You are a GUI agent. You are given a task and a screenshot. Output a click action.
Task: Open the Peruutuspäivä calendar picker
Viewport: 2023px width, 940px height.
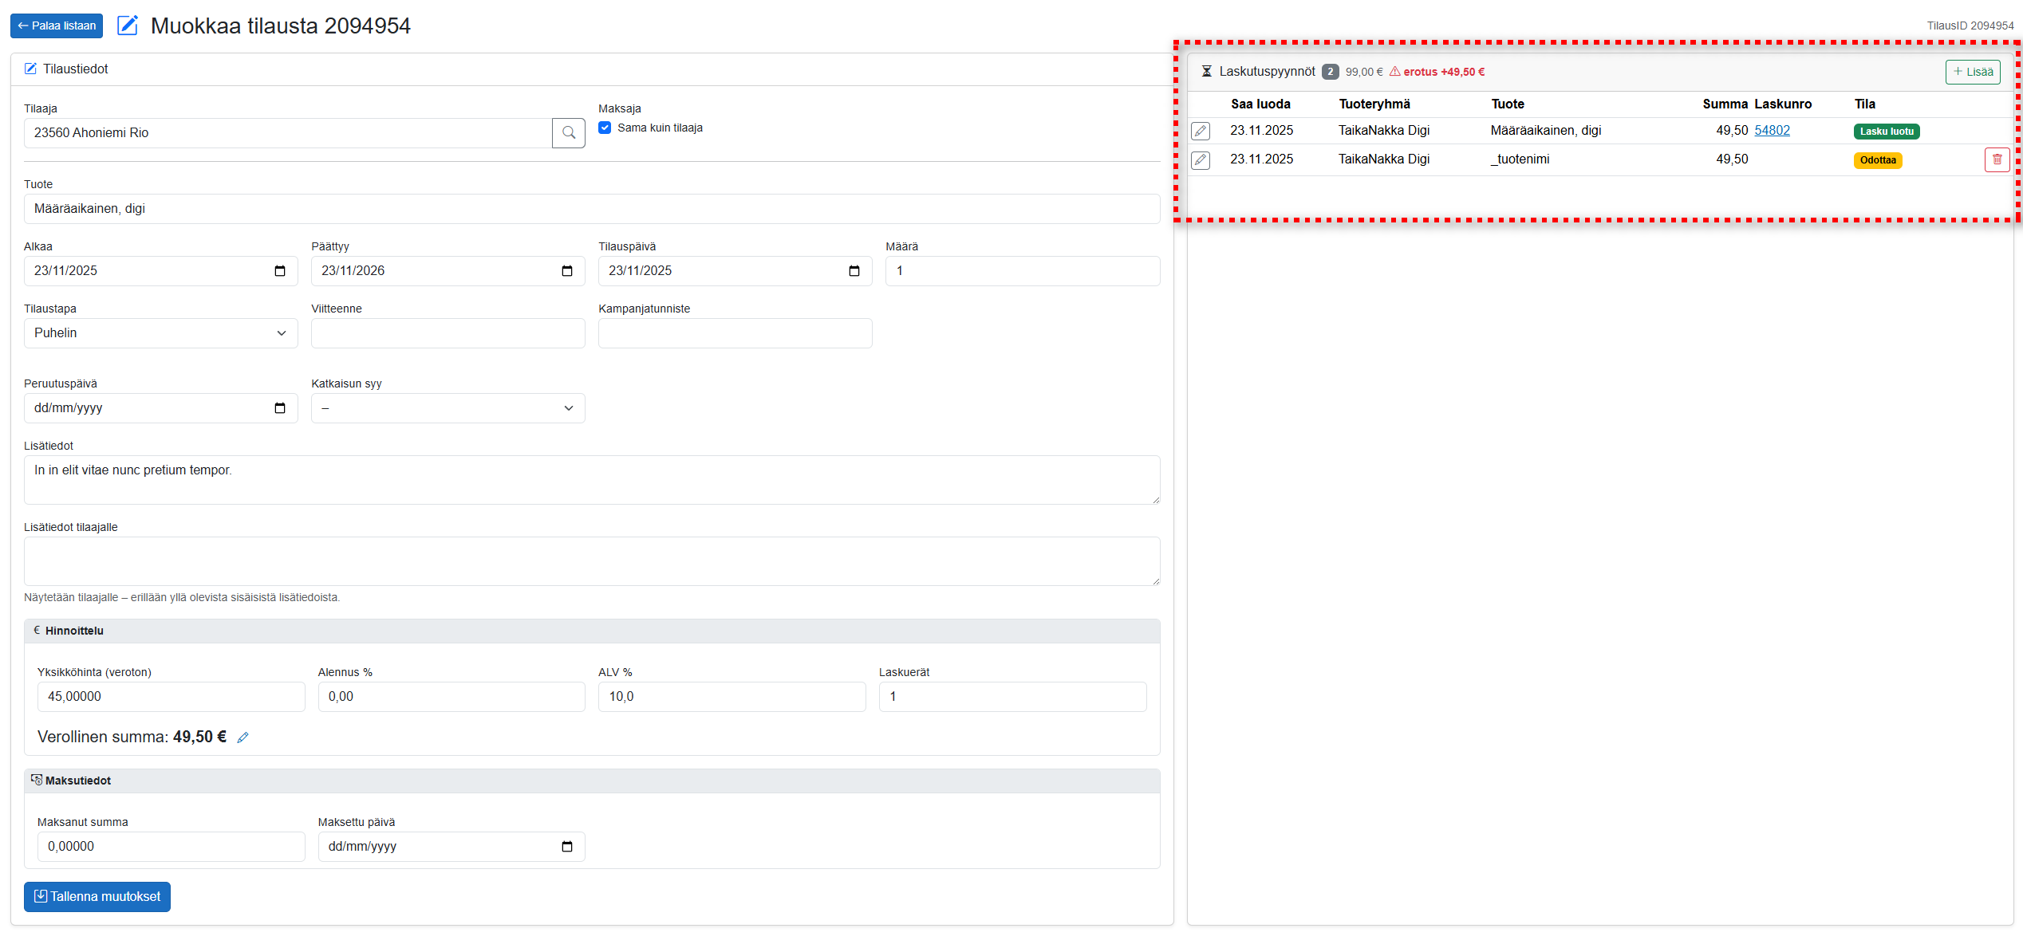click(280, 408)
